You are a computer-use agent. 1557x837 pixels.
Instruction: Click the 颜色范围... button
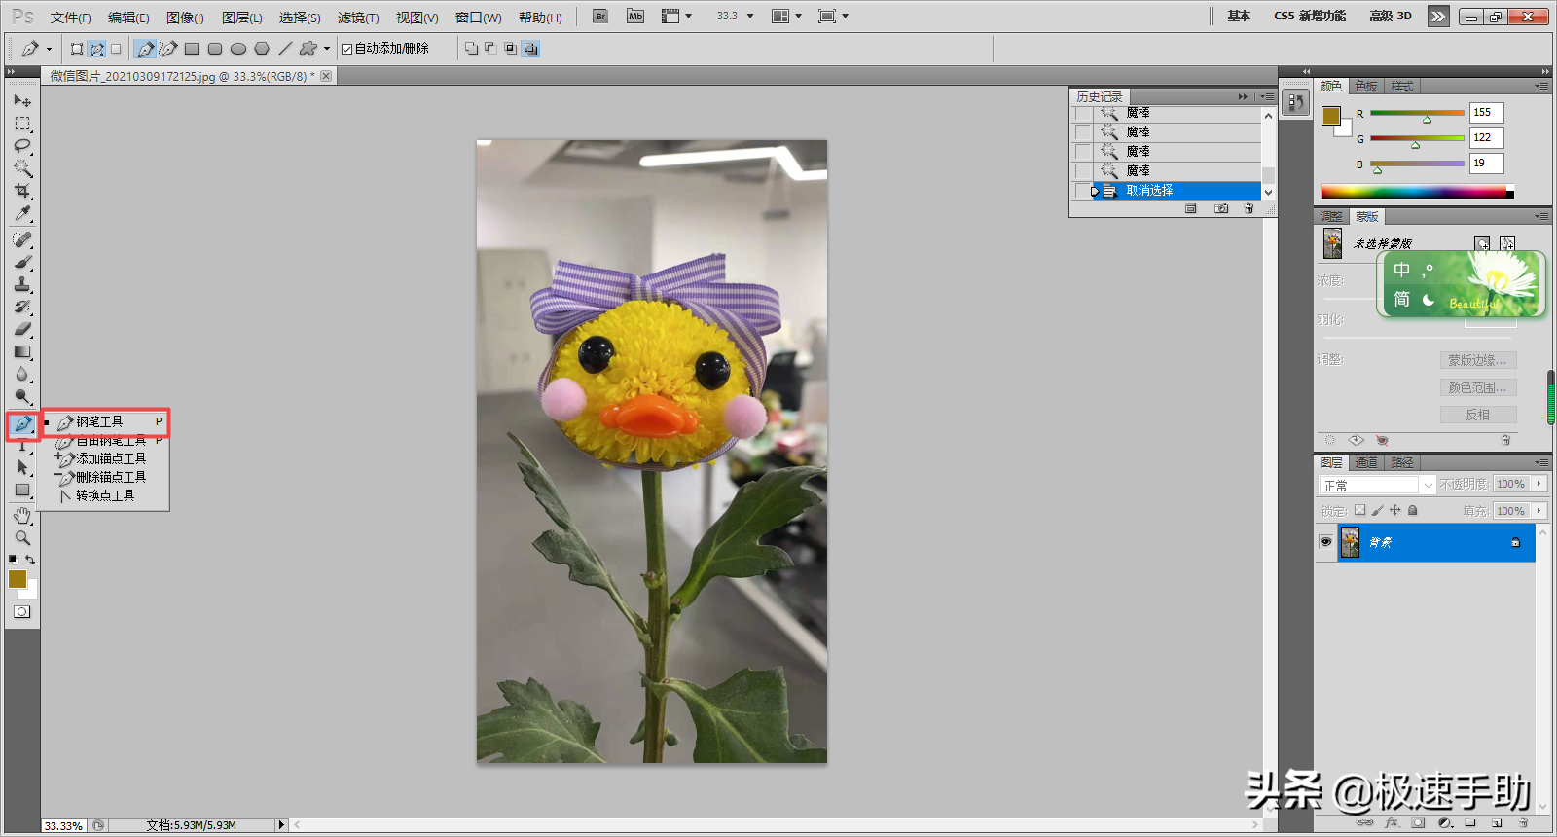tap(1477, 387)
